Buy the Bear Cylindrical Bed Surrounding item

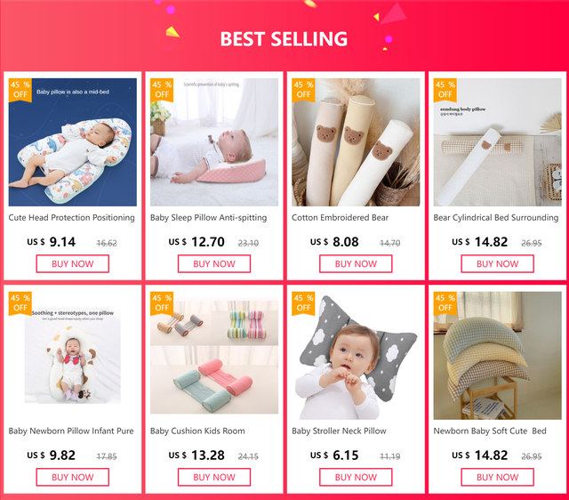(x=497, y=264)
